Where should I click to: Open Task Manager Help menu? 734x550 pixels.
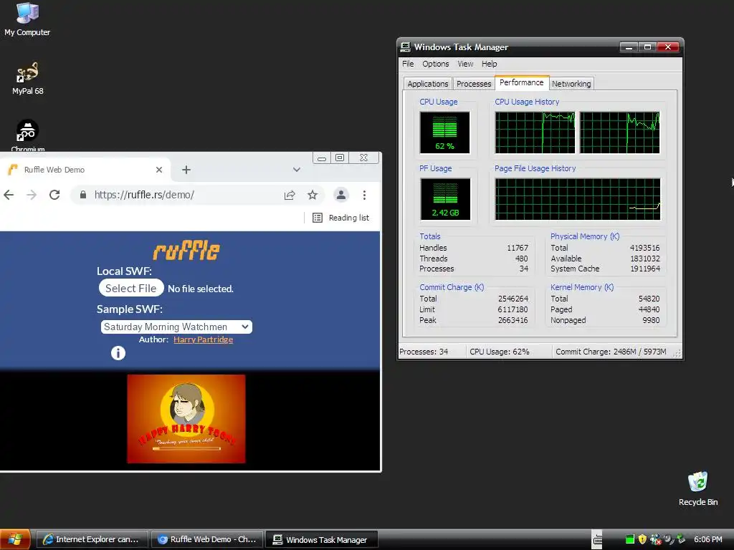click(x=489, y=64)
